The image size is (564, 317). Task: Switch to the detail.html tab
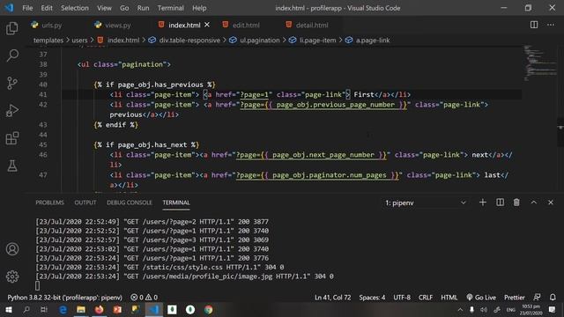(x=311, y=26)
